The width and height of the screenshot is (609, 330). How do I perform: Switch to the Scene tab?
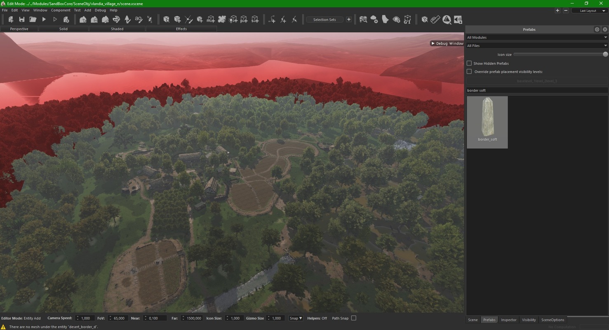[x=473, y=320]
